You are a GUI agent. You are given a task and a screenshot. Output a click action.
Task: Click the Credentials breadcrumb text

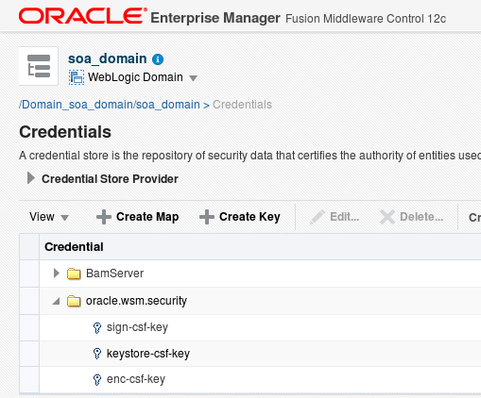tap(242, 105)
